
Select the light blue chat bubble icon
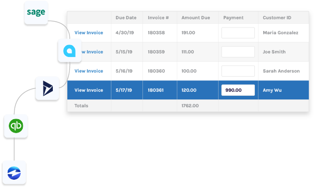click(x=69, y=51)
